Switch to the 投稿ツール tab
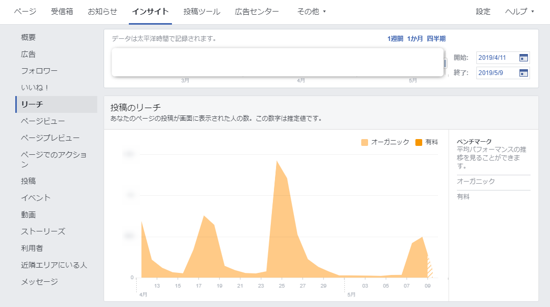The image size is (550, 307). point(202,12)
